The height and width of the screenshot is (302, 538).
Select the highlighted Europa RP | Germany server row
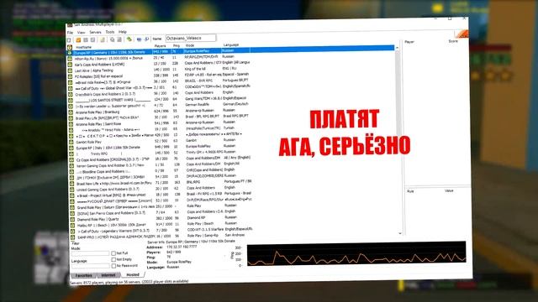pos(231,51)
